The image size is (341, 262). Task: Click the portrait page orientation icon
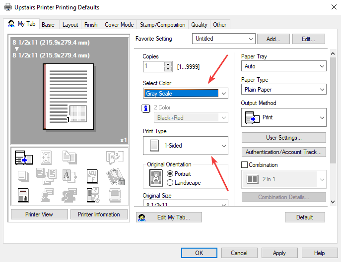(156, 178)
